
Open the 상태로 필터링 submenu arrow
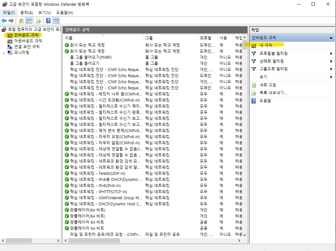331,61
